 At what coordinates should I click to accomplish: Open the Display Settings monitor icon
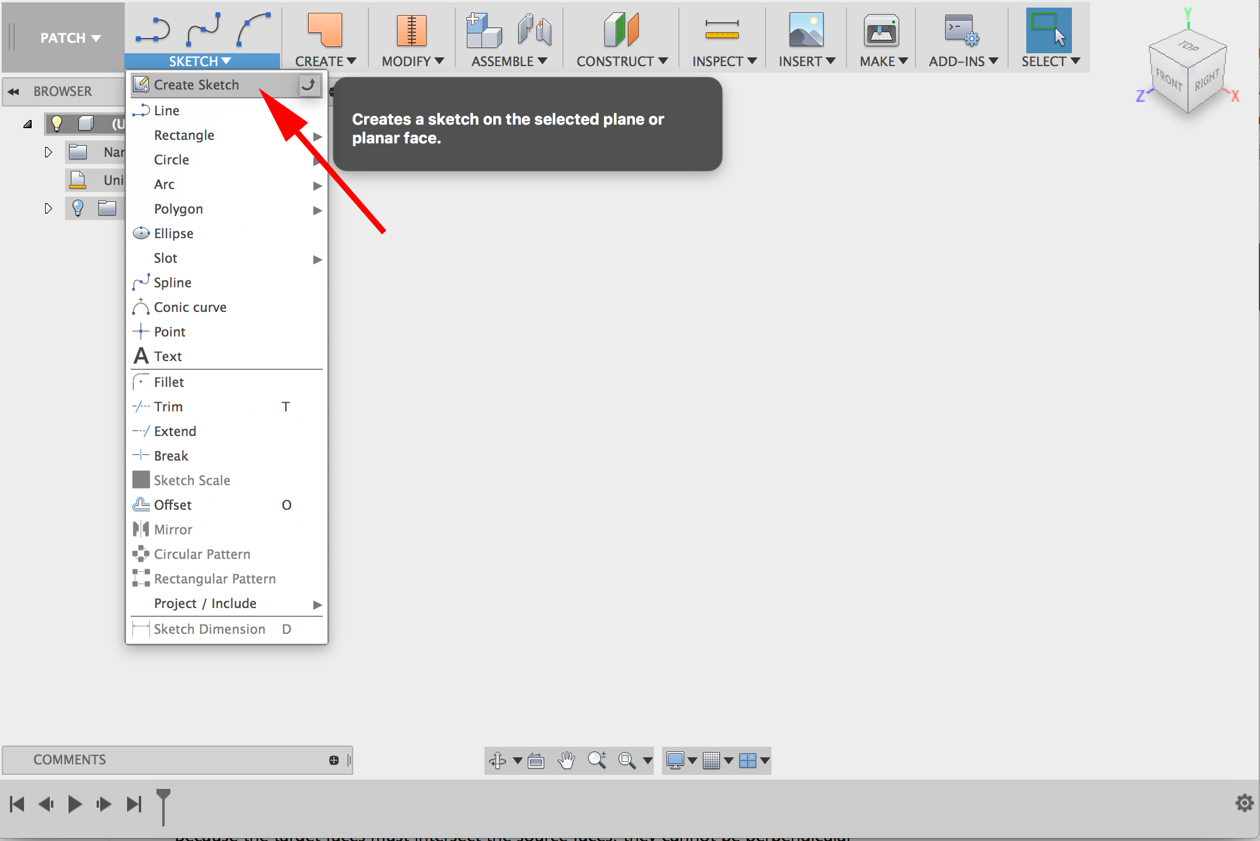675,760
